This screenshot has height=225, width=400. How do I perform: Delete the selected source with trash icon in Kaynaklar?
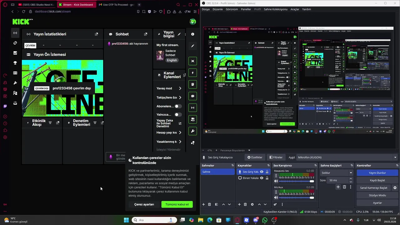coord(245,204)
